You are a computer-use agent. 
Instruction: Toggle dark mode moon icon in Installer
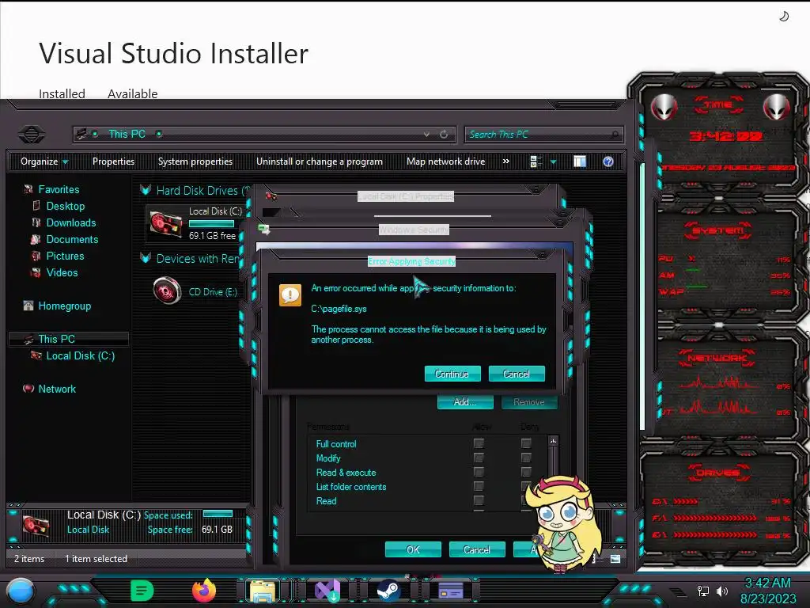(x=784, y=17)
